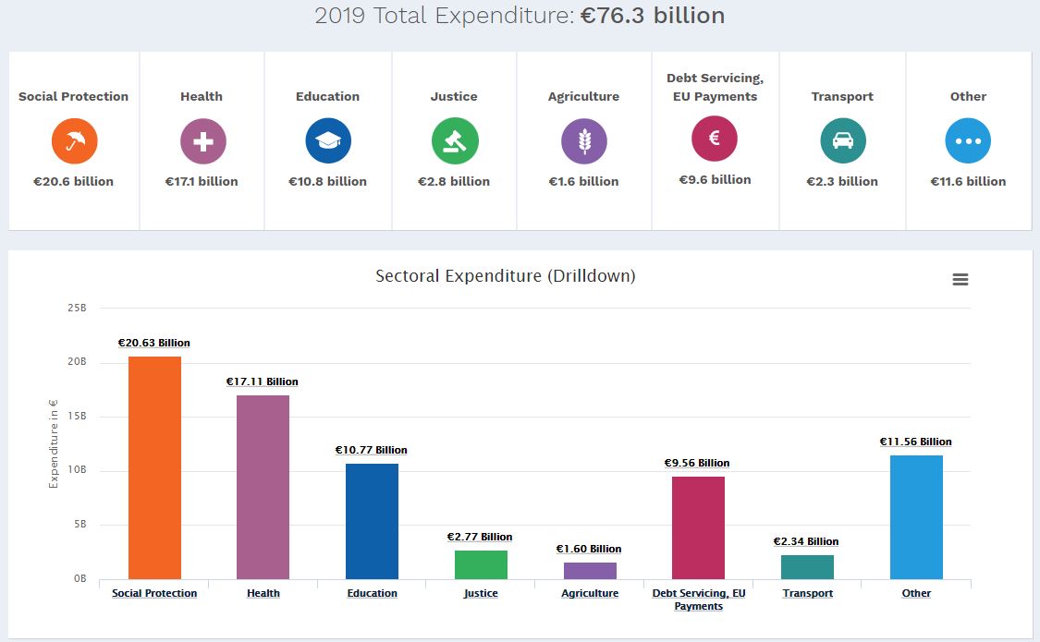Click the €2.77 Billion Justice label
Image resolution: width=1040 pixels, height=642 pixels.
click(x=480, y=536)
